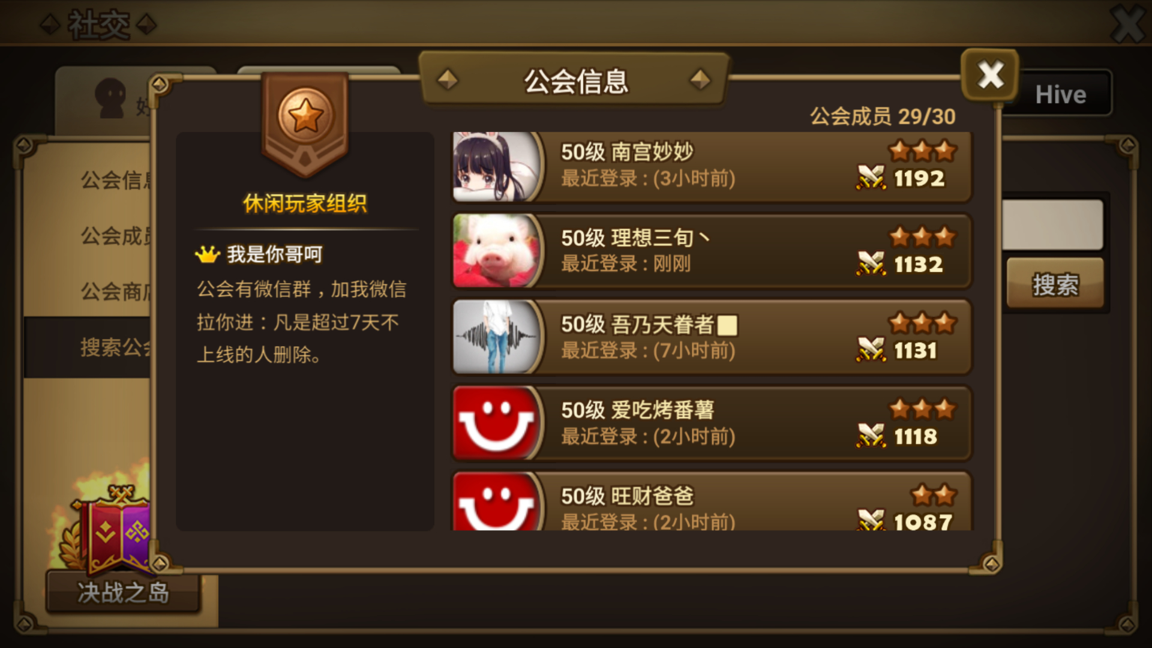Tap 吾乃天眷者's soundwave avatar
Screen dimensions: 1152x648
496,337
